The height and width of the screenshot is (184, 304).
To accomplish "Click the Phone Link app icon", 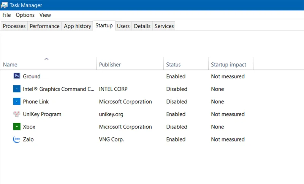I will [17, 102].
